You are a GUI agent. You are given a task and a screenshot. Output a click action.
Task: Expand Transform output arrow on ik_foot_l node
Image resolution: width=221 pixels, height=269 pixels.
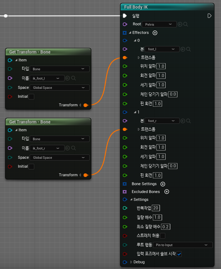(80, 105)
